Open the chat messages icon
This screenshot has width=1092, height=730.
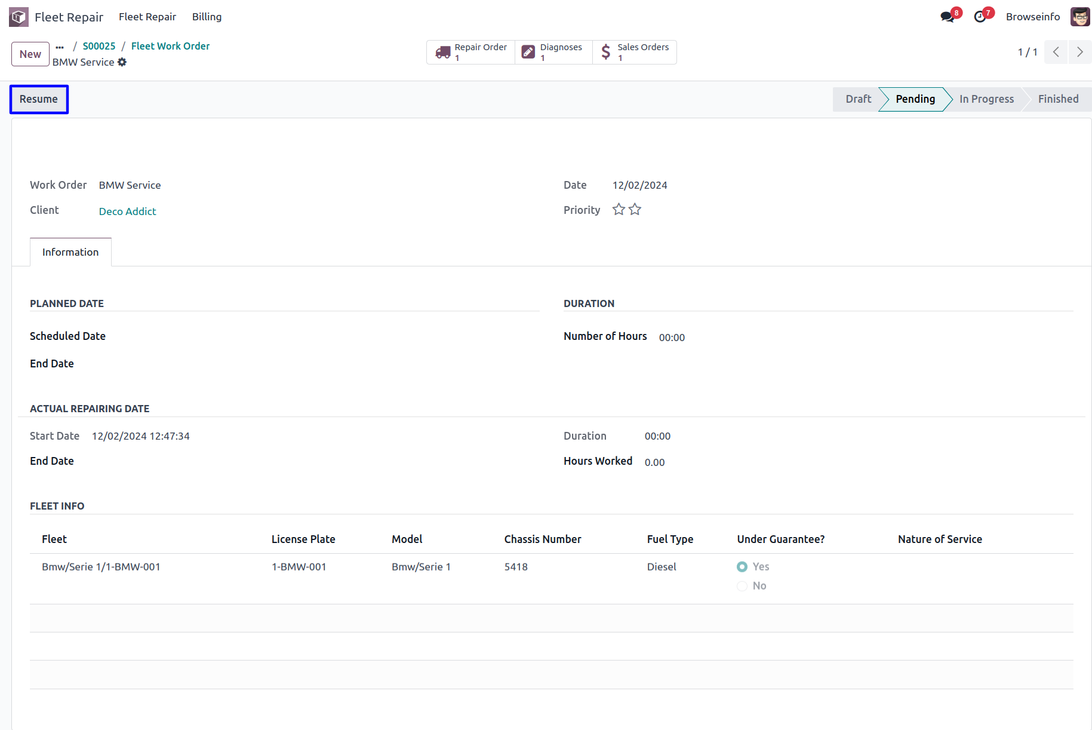947,17
